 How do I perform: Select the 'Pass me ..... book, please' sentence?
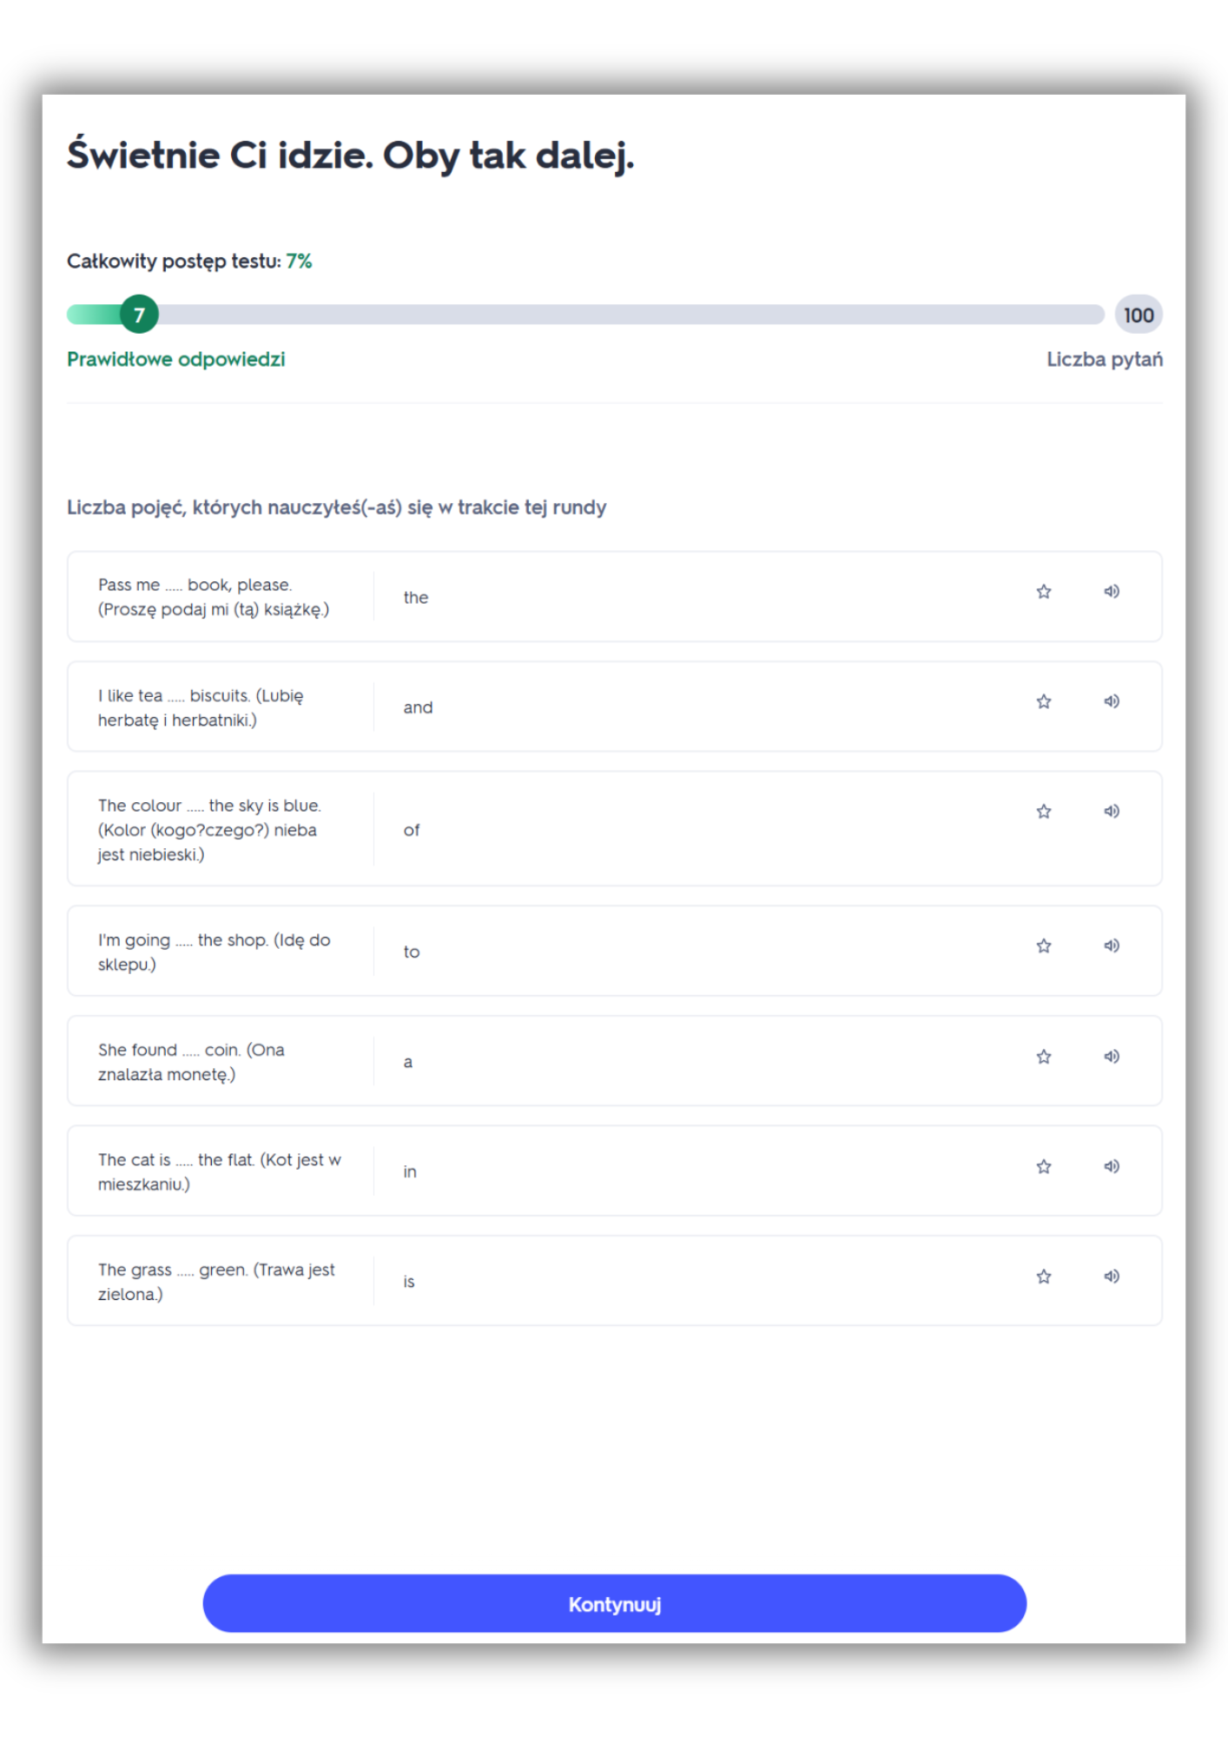coord(214,597)
